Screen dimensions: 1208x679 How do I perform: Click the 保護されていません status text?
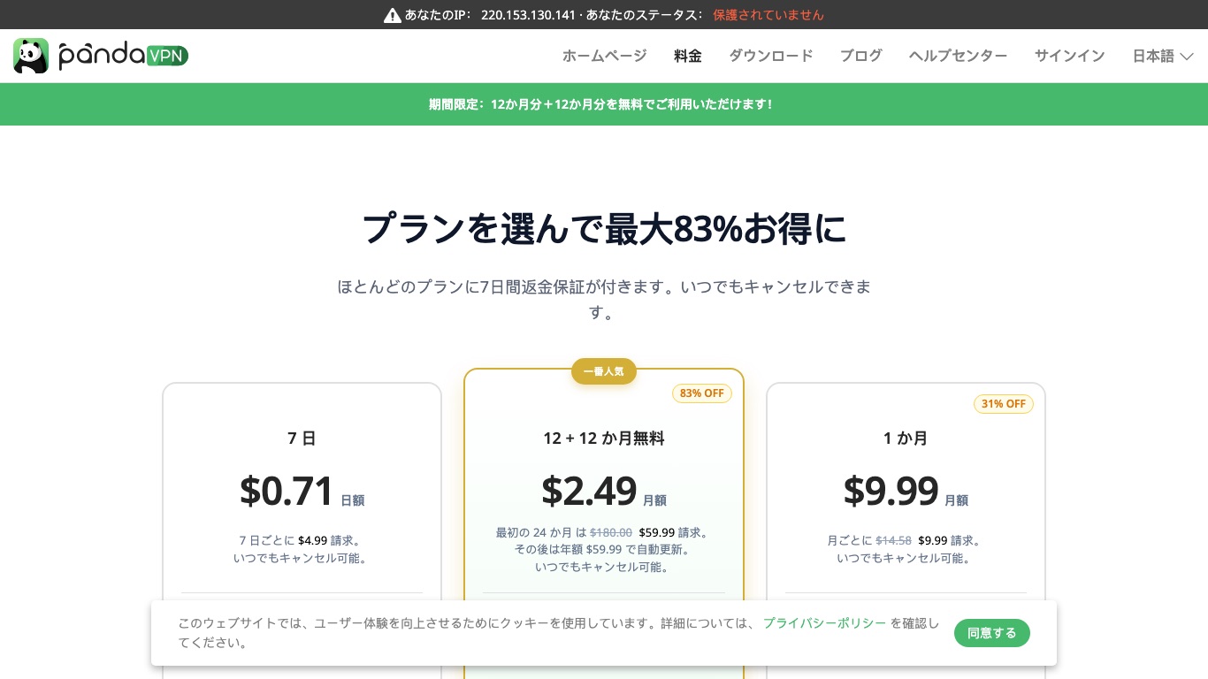pos(768,15)
